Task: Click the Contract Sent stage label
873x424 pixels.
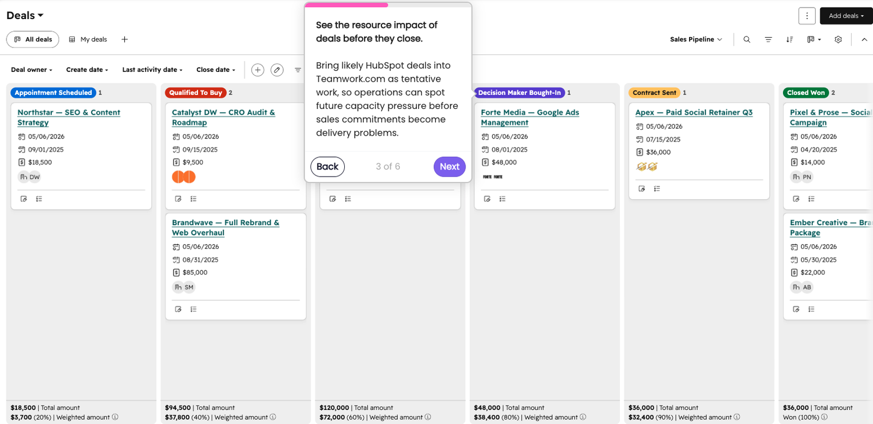Action: coord(654,93)
